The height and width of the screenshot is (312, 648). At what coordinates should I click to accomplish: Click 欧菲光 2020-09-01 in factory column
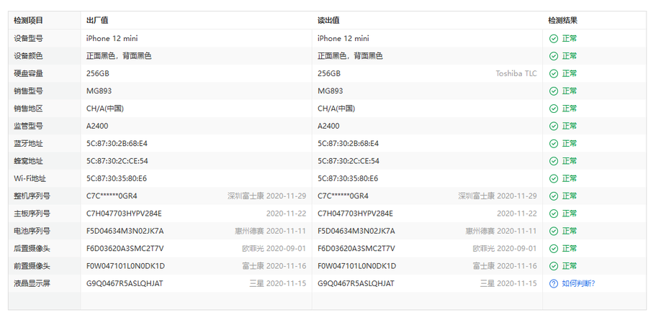pos(274,249)
